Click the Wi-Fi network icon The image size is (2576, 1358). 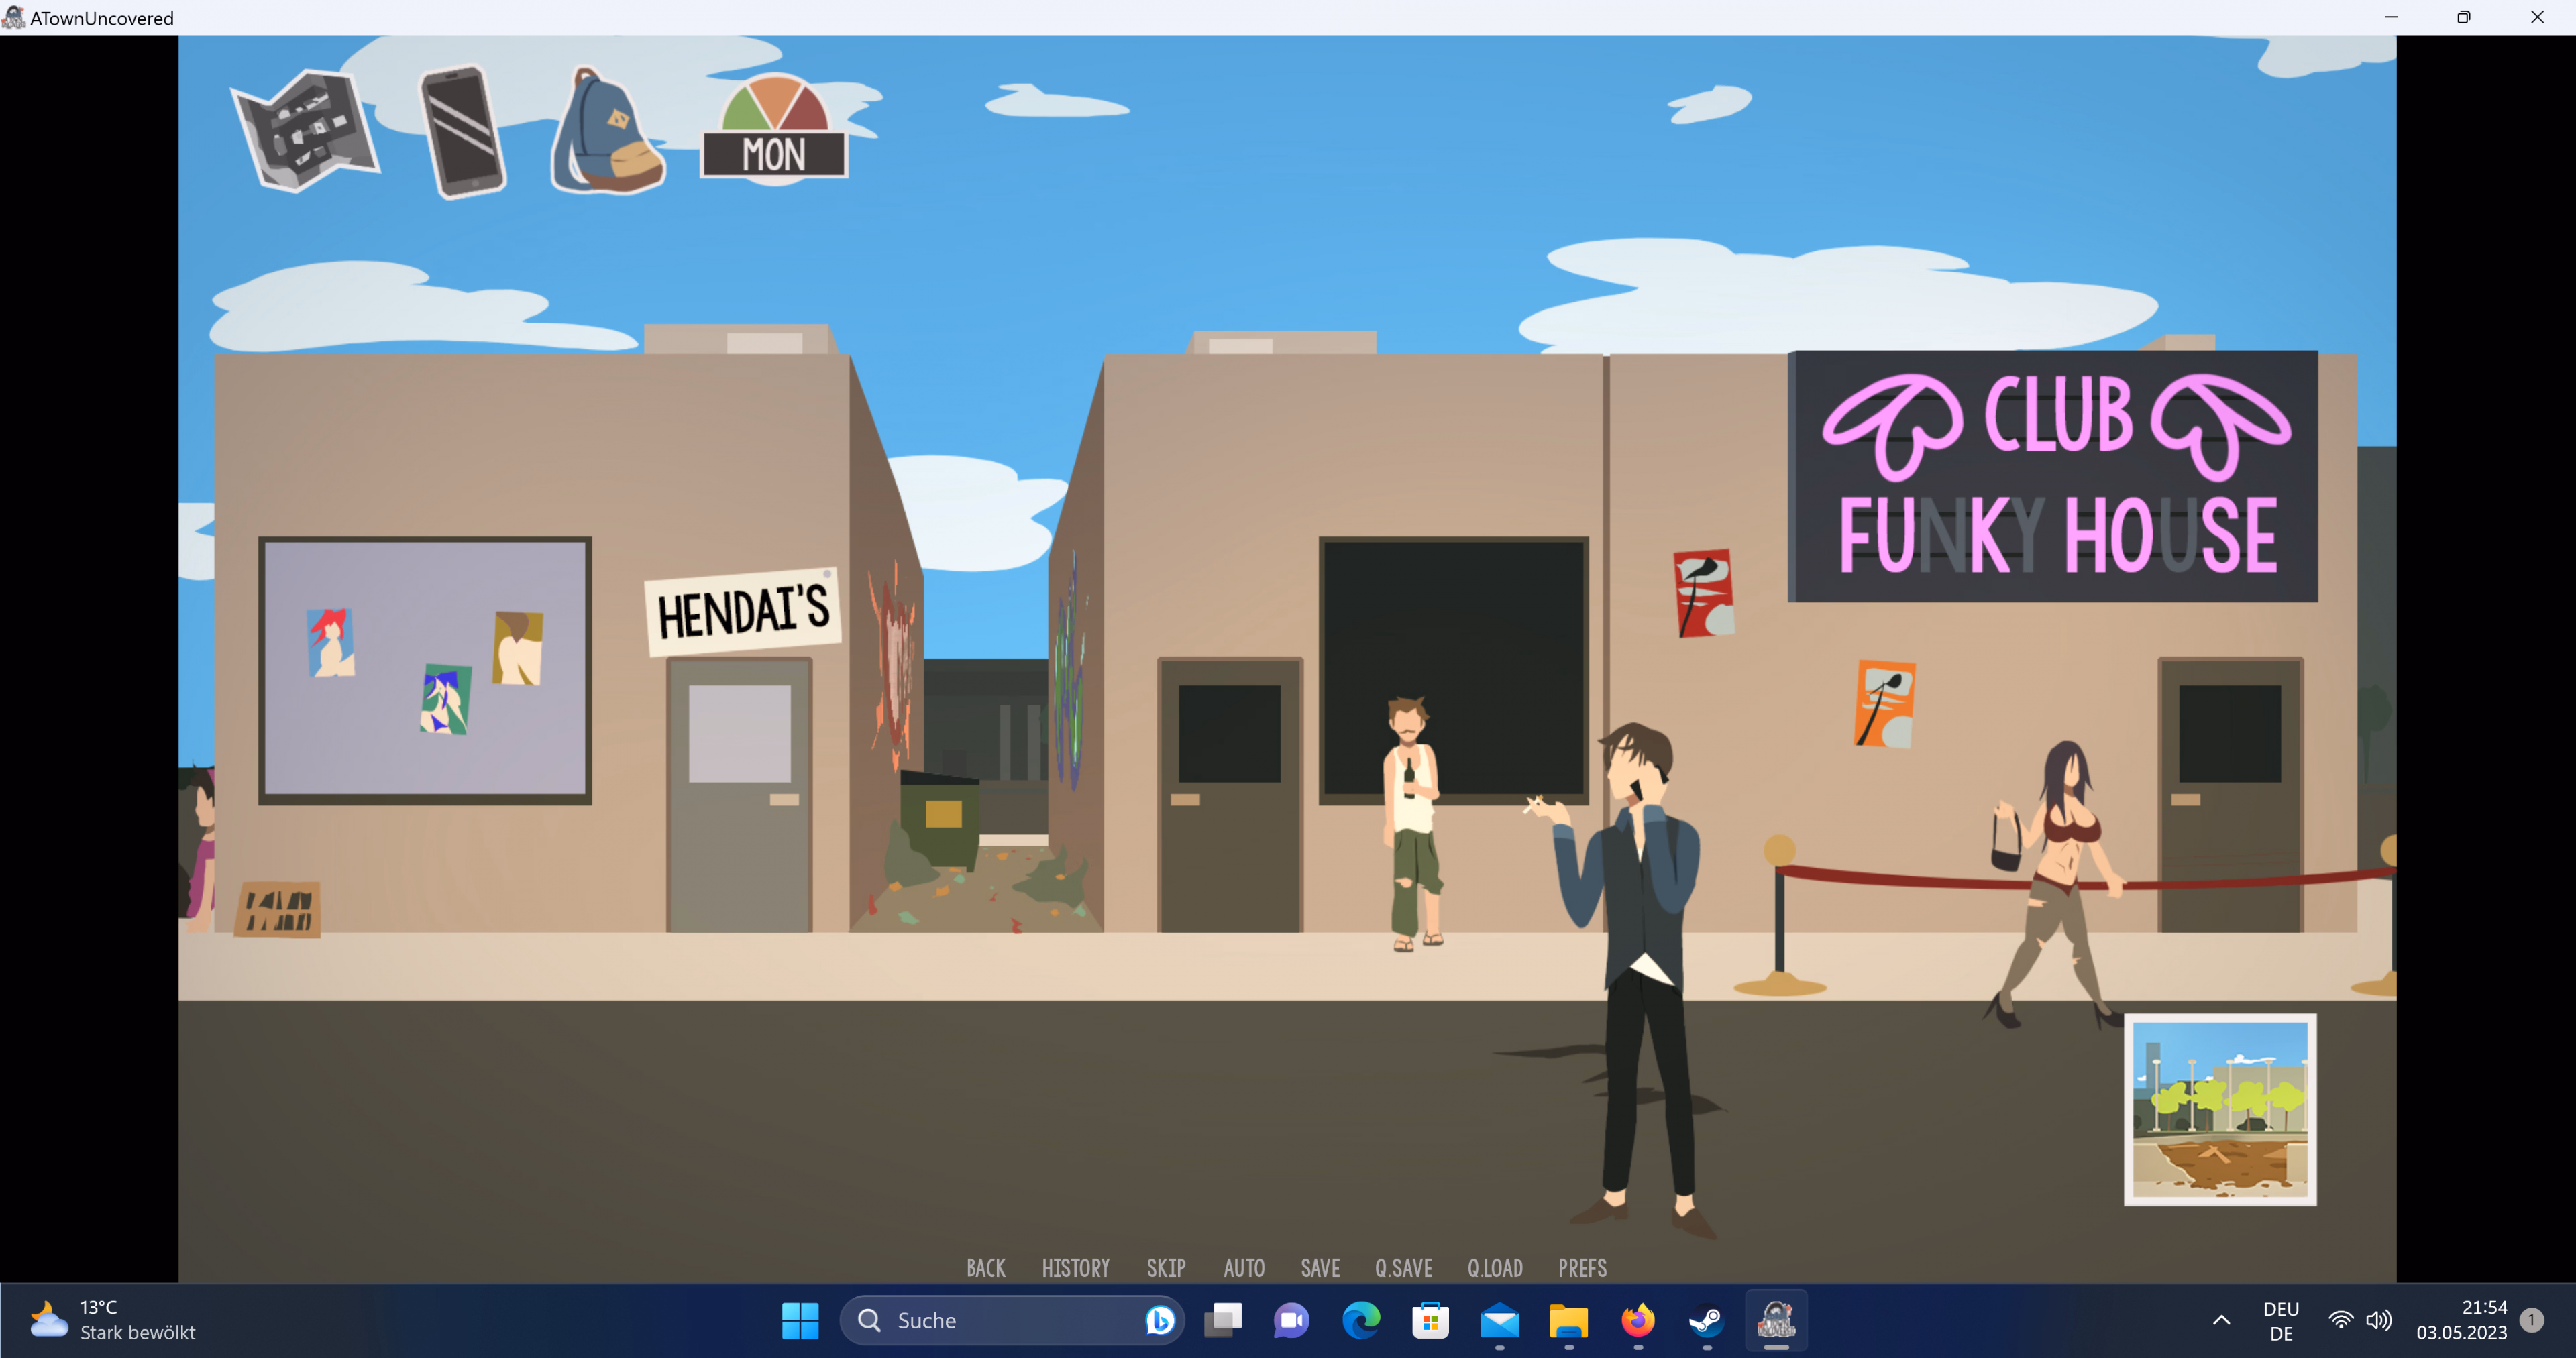[2341, 1321]
